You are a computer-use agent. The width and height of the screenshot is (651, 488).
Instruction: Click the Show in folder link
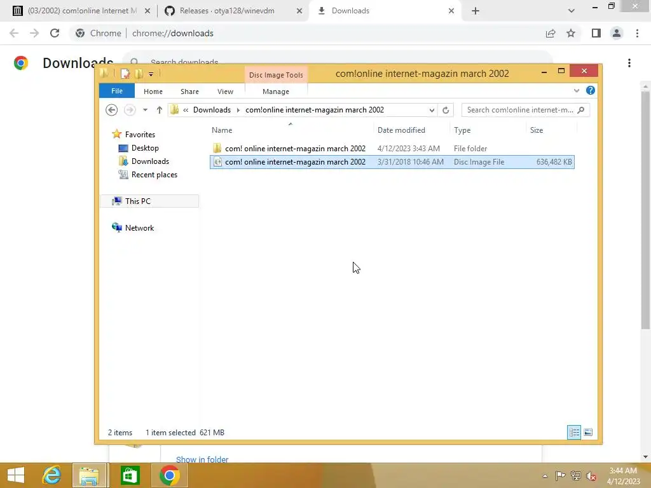click(202, 459)
